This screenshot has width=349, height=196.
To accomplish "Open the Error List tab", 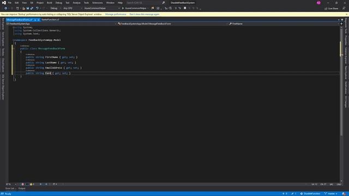I will click(x=10, y=188).
